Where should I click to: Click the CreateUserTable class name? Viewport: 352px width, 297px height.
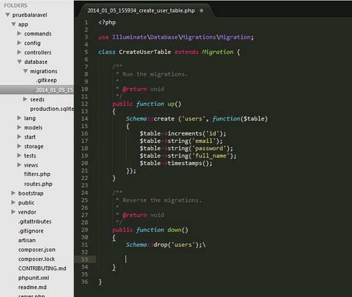(145, 52)
